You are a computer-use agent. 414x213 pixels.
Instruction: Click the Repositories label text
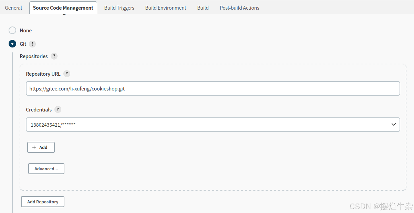pos(34,56)
